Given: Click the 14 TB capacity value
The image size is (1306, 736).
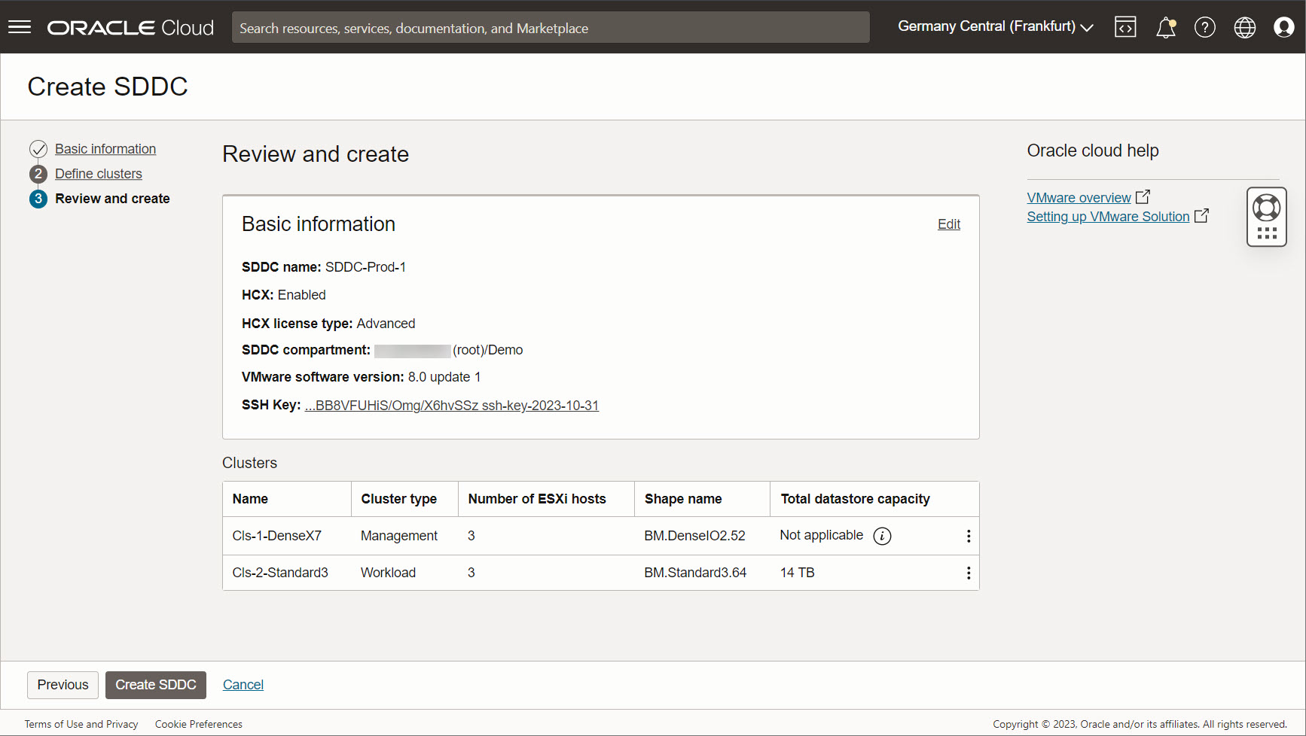Looking at the screenshot, I should (798, 573).
